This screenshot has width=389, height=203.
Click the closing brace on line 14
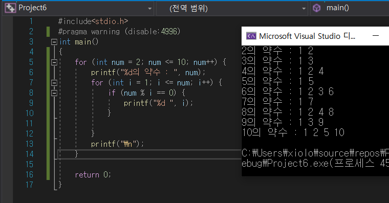pyautogui.click(x=77, y=154)
